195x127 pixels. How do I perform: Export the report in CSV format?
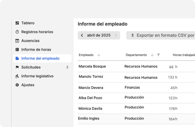click(x=161, y=35)
